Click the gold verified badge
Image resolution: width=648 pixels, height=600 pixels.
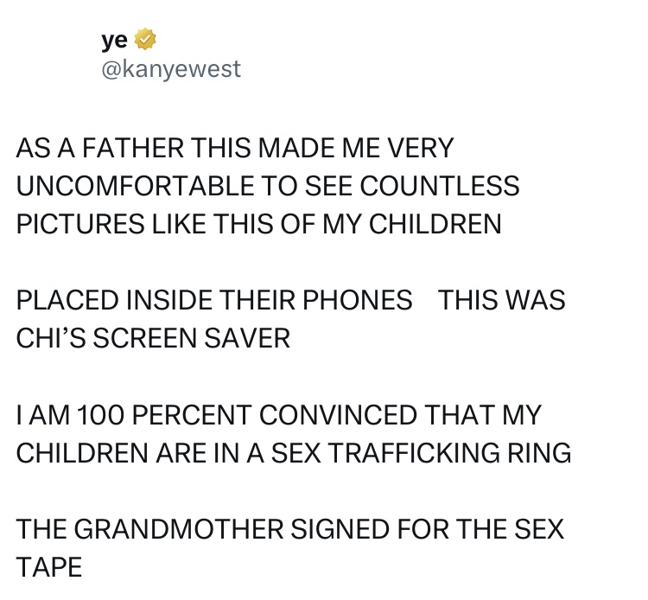click(145, 39)
